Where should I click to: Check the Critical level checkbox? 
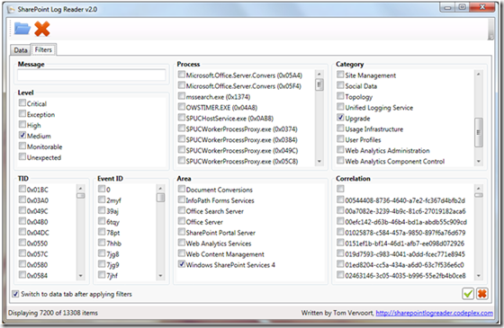point(22,103)
